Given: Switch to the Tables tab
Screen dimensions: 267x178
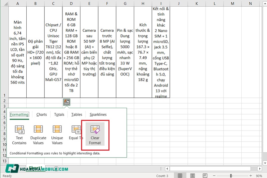Looking at the screenshot, I should click(77, 115).
